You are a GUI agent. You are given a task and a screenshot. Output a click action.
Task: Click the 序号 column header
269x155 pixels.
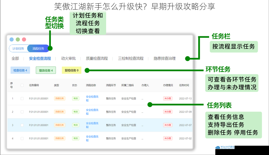click(x=11, y=85)
